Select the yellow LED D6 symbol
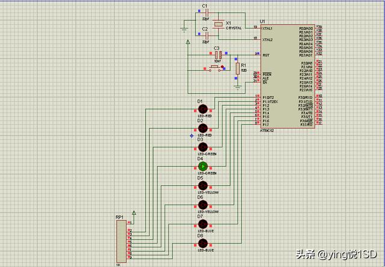This screenshot has height=267, width=385. (203, 205)
